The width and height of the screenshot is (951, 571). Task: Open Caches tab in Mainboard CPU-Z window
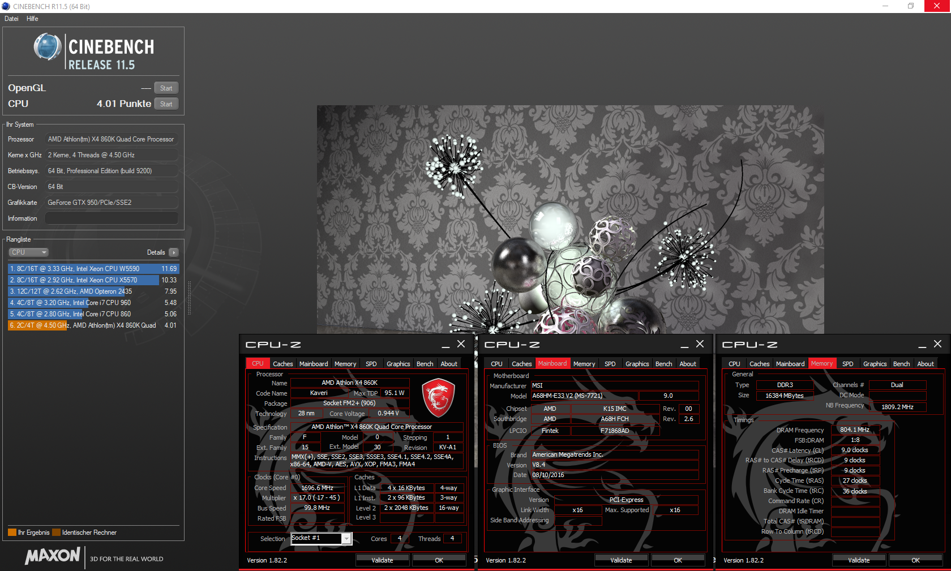521,364
